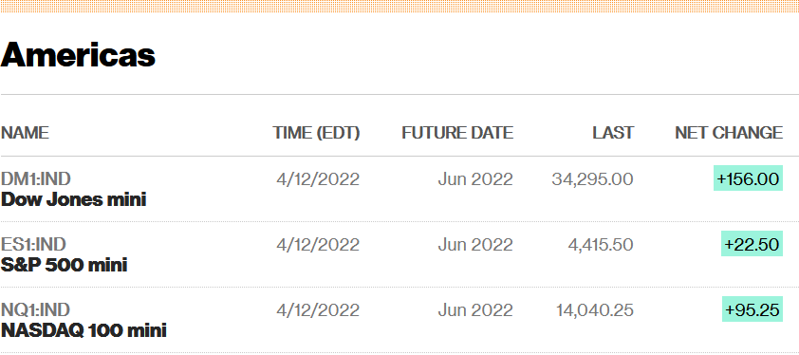Click the 4/12/2022 time in NASDAQ row

coord(318,309)
